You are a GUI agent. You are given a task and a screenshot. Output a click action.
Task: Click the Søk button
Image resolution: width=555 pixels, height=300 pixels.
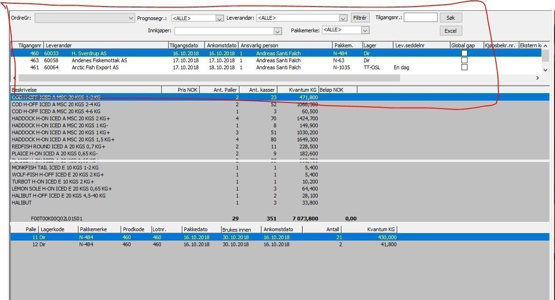(x=451, y=18)
